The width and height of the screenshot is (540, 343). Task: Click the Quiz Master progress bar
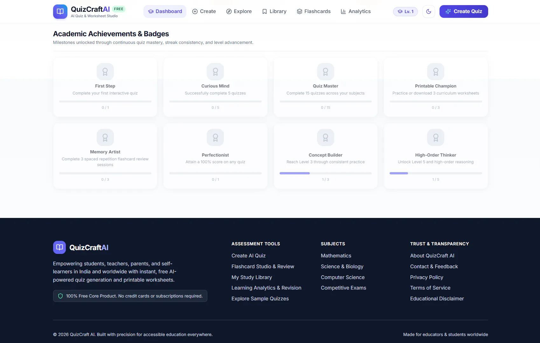pos(326,101)
